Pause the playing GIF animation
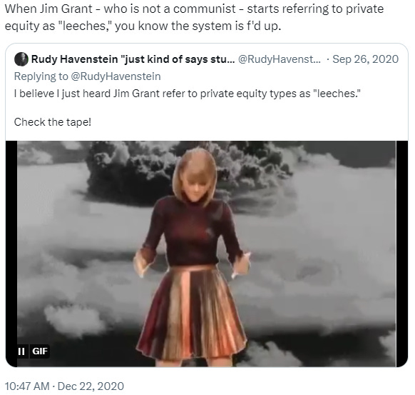This screenshot has width=415, height=395. pyautogui.click(x=21, y=351)
